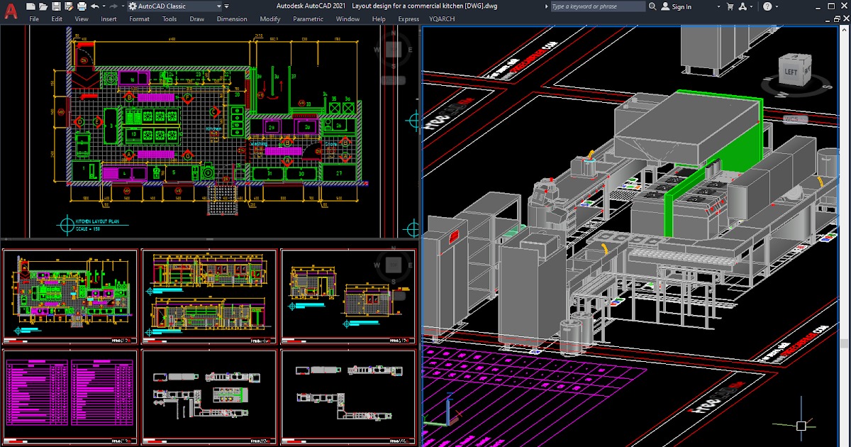Click the Plot printer icon
This screenshot has height=447, width=851.
pos(82,6)
